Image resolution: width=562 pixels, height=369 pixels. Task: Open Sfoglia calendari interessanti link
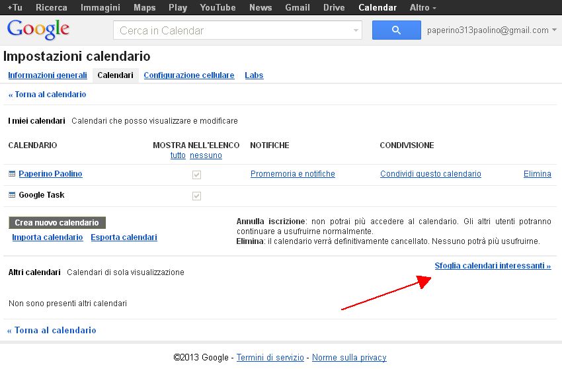click(493, 266)
